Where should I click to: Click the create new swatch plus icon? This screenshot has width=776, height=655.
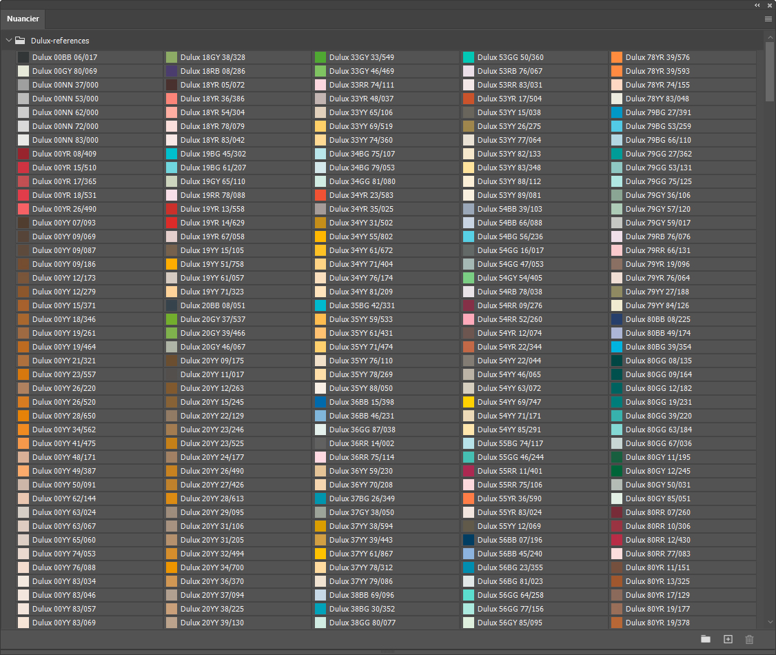point(728,639)
